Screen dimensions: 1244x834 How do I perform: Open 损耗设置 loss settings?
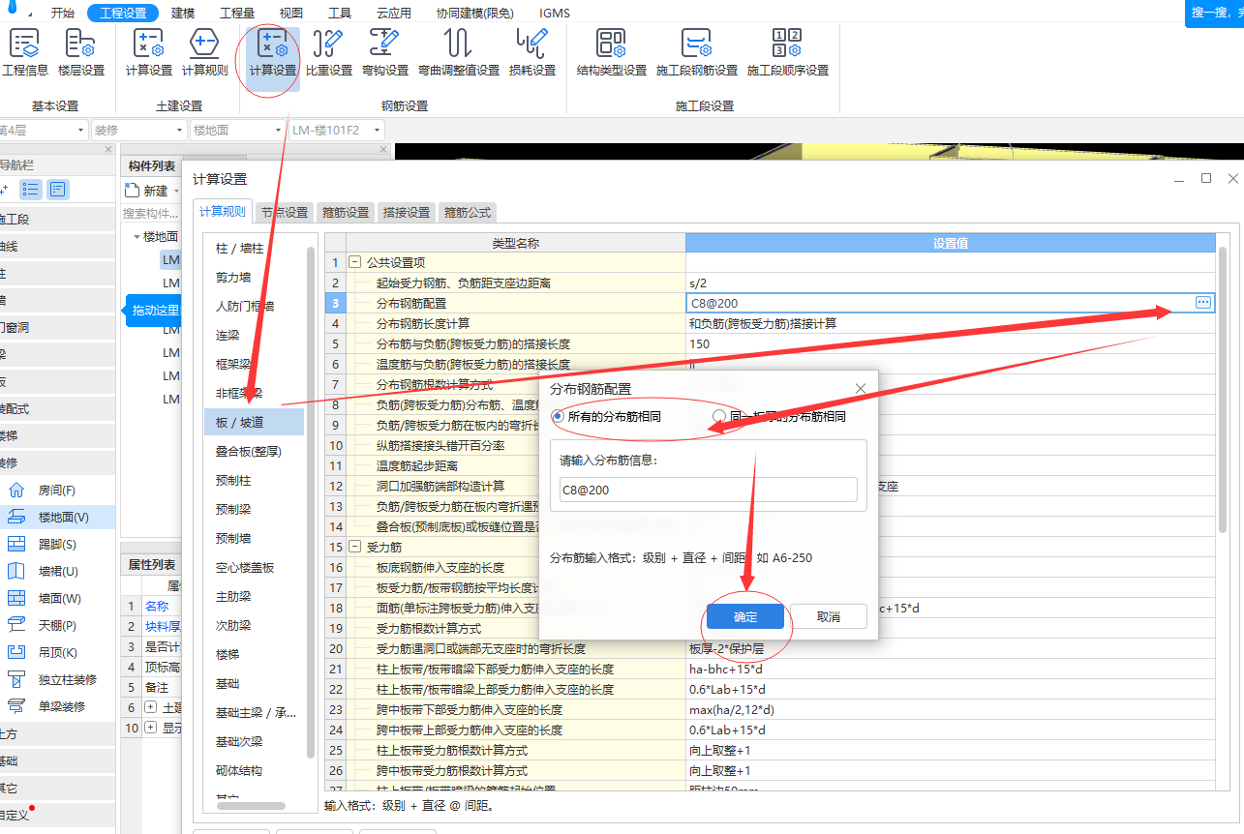click(532, 52)
